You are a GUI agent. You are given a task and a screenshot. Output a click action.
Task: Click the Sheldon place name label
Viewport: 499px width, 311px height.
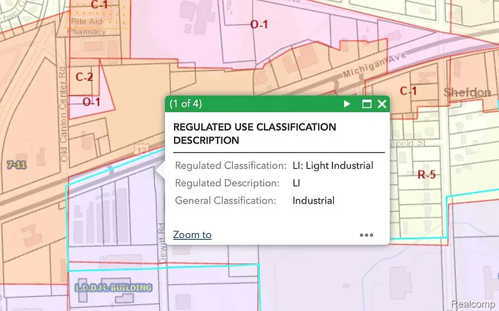click(467, 92)
